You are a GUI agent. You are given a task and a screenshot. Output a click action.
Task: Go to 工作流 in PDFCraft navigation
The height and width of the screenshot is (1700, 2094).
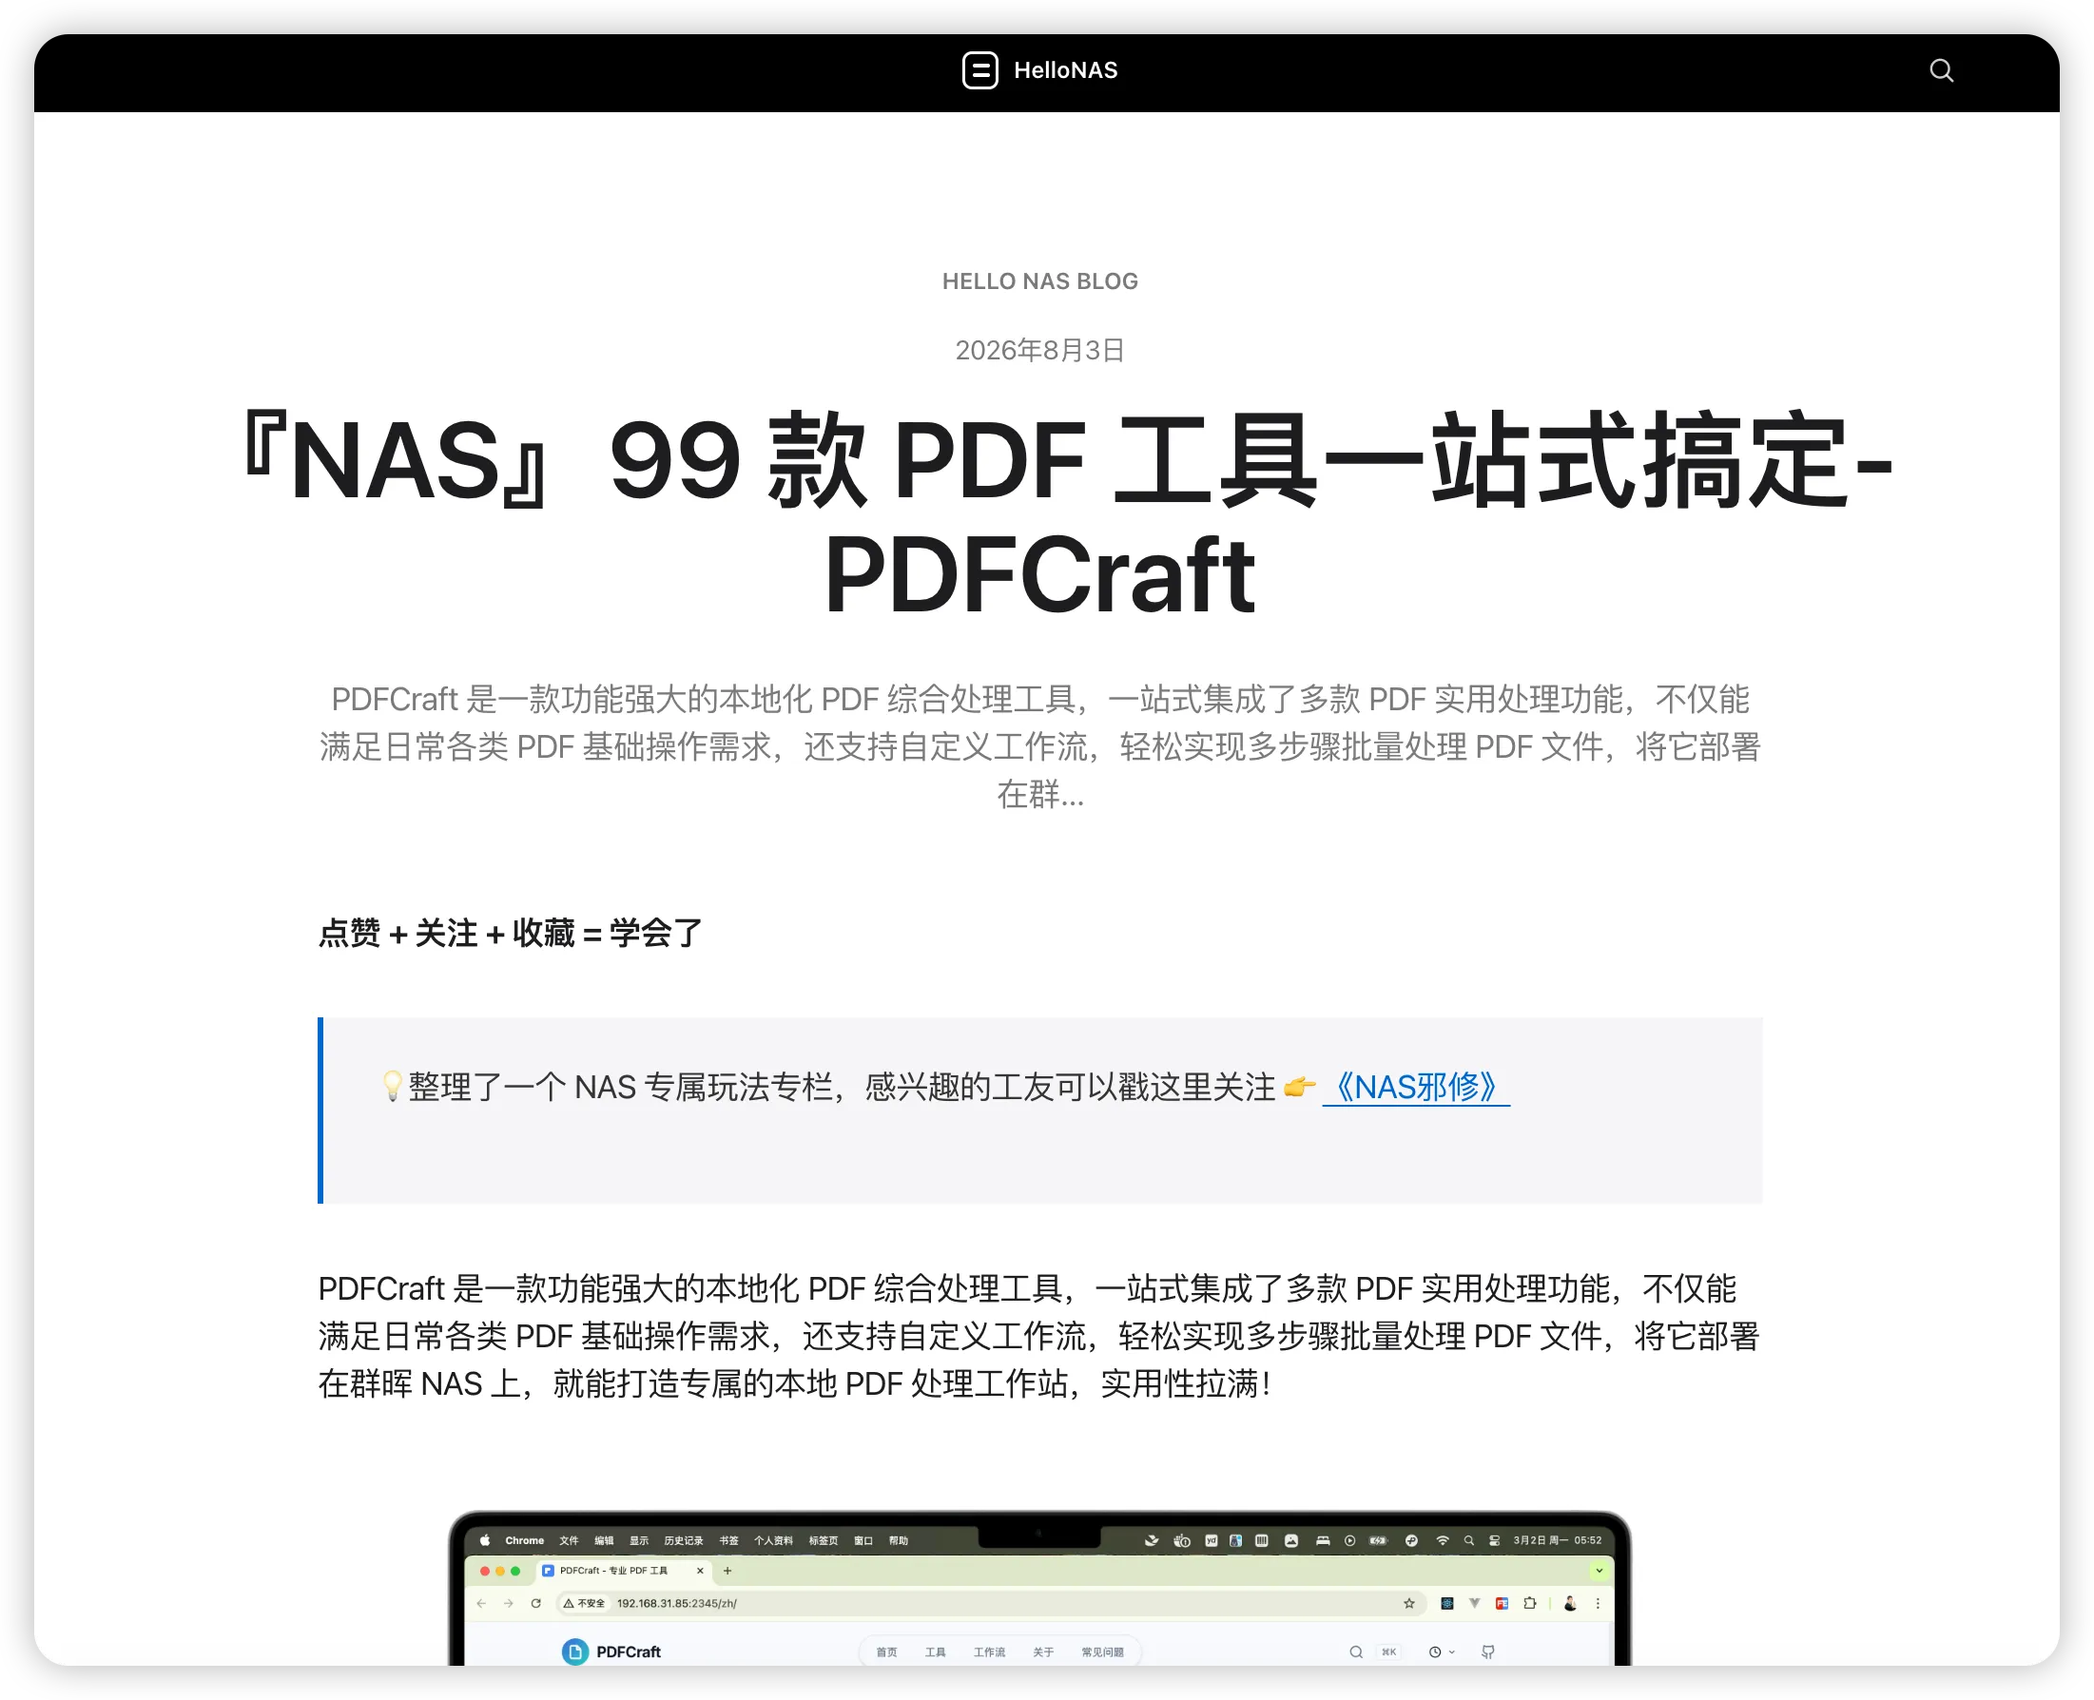tap(989, 1652)
